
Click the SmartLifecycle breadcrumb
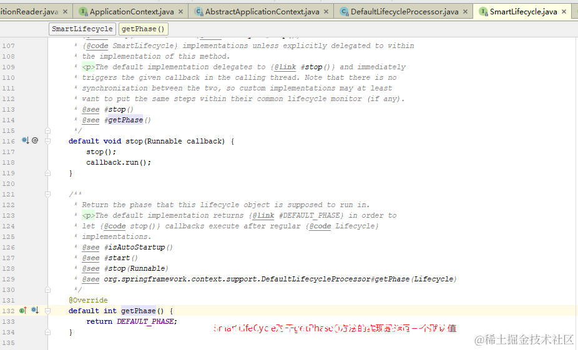82,29
